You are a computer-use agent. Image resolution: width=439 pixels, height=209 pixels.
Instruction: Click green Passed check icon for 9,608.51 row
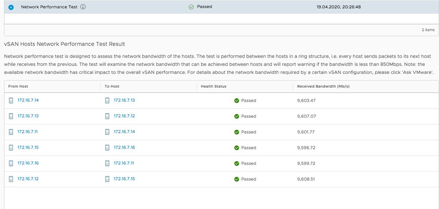click(237, 179)
